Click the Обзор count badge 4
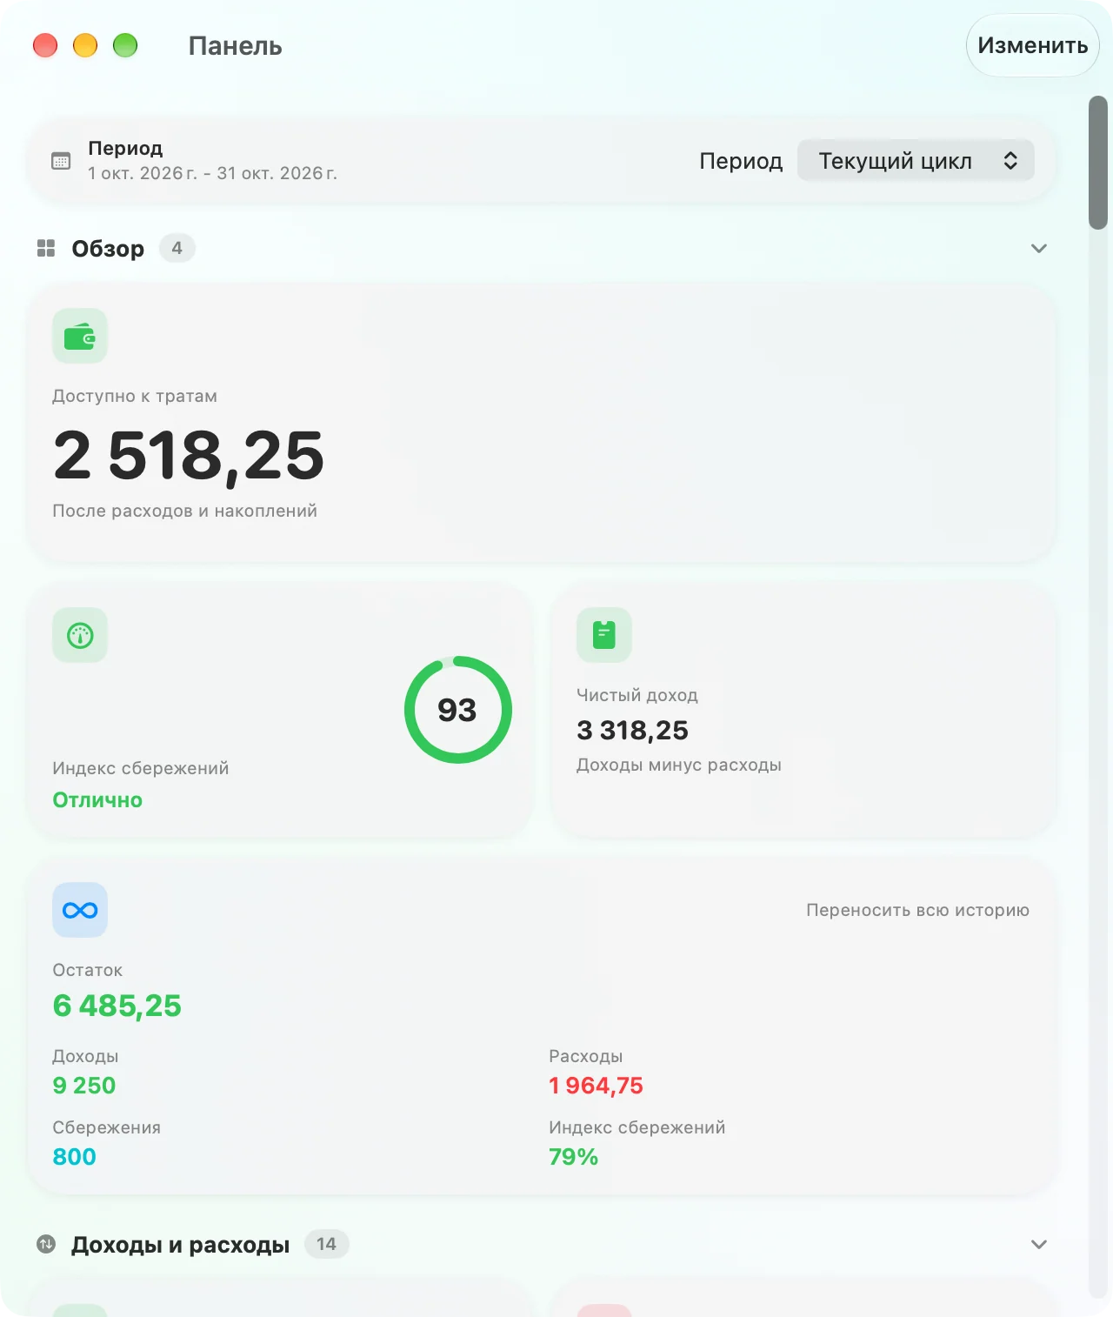 click(x=177, y=249)
